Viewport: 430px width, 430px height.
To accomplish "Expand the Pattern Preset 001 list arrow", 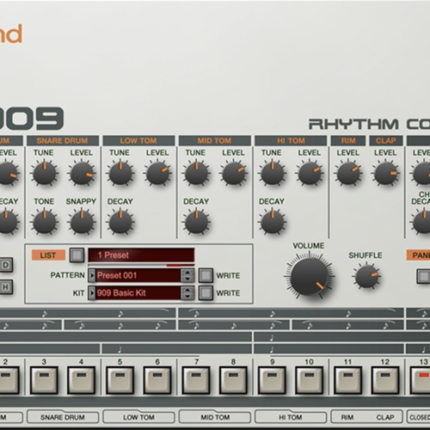I will click(92, 275).
